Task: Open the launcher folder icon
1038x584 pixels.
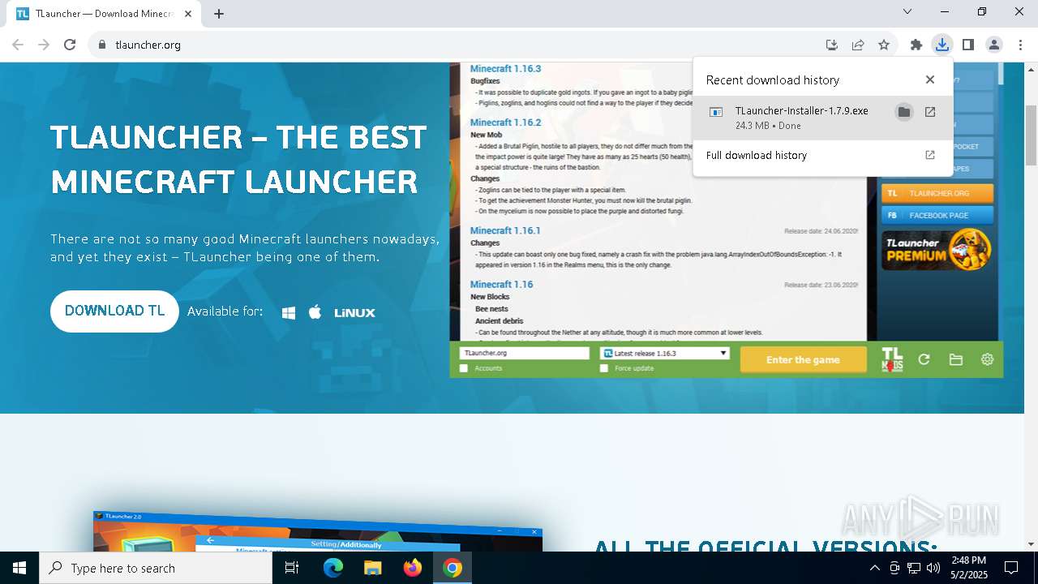Action: tap(956, 359)
